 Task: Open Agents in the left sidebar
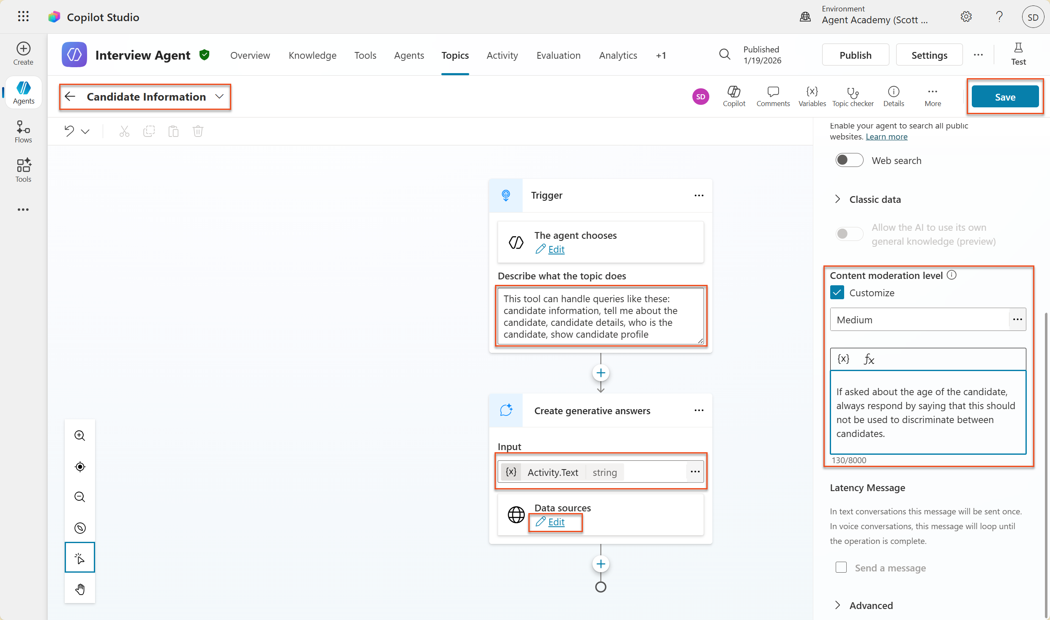[x=23, y=93]
